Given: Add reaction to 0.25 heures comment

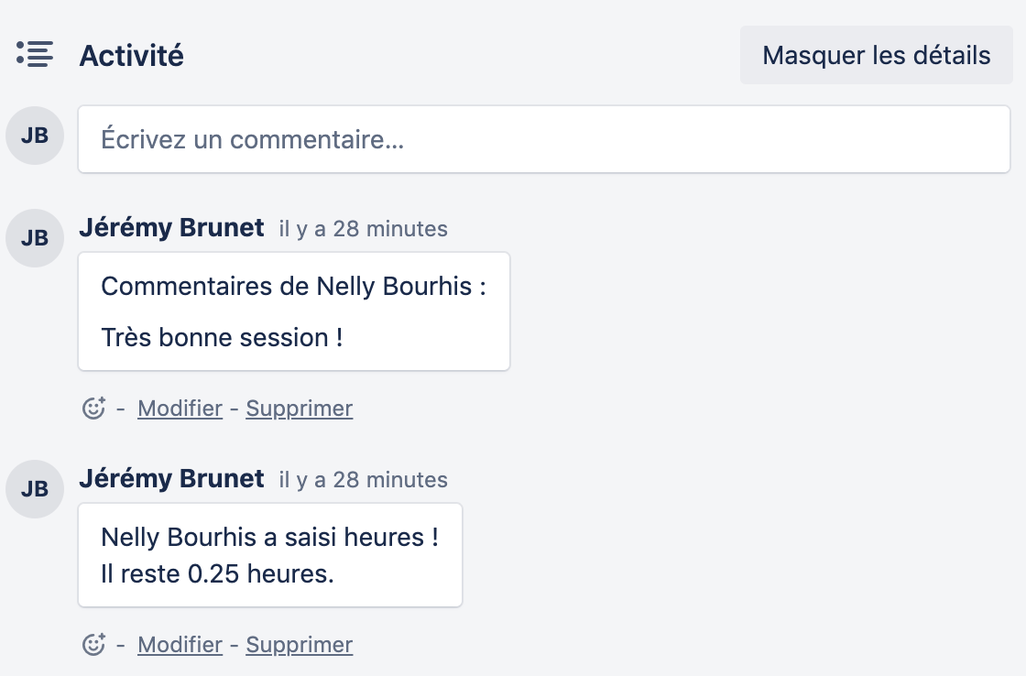Looking at the screenshot, I should [93, 644].
